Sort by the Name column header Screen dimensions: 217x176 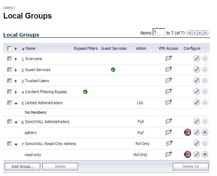click(31, 48)
